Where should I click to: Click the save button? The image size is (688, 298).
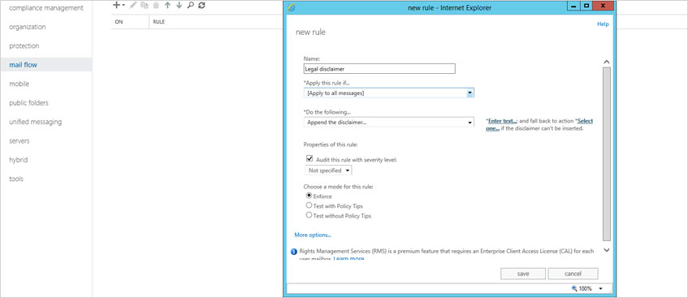click(x=522, y=274)
